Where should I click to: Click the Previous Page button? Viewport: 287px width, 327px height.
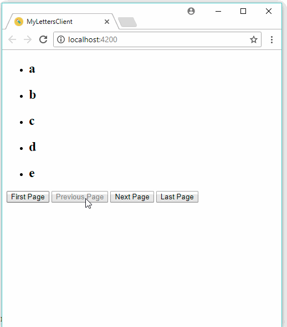point(80,197)
